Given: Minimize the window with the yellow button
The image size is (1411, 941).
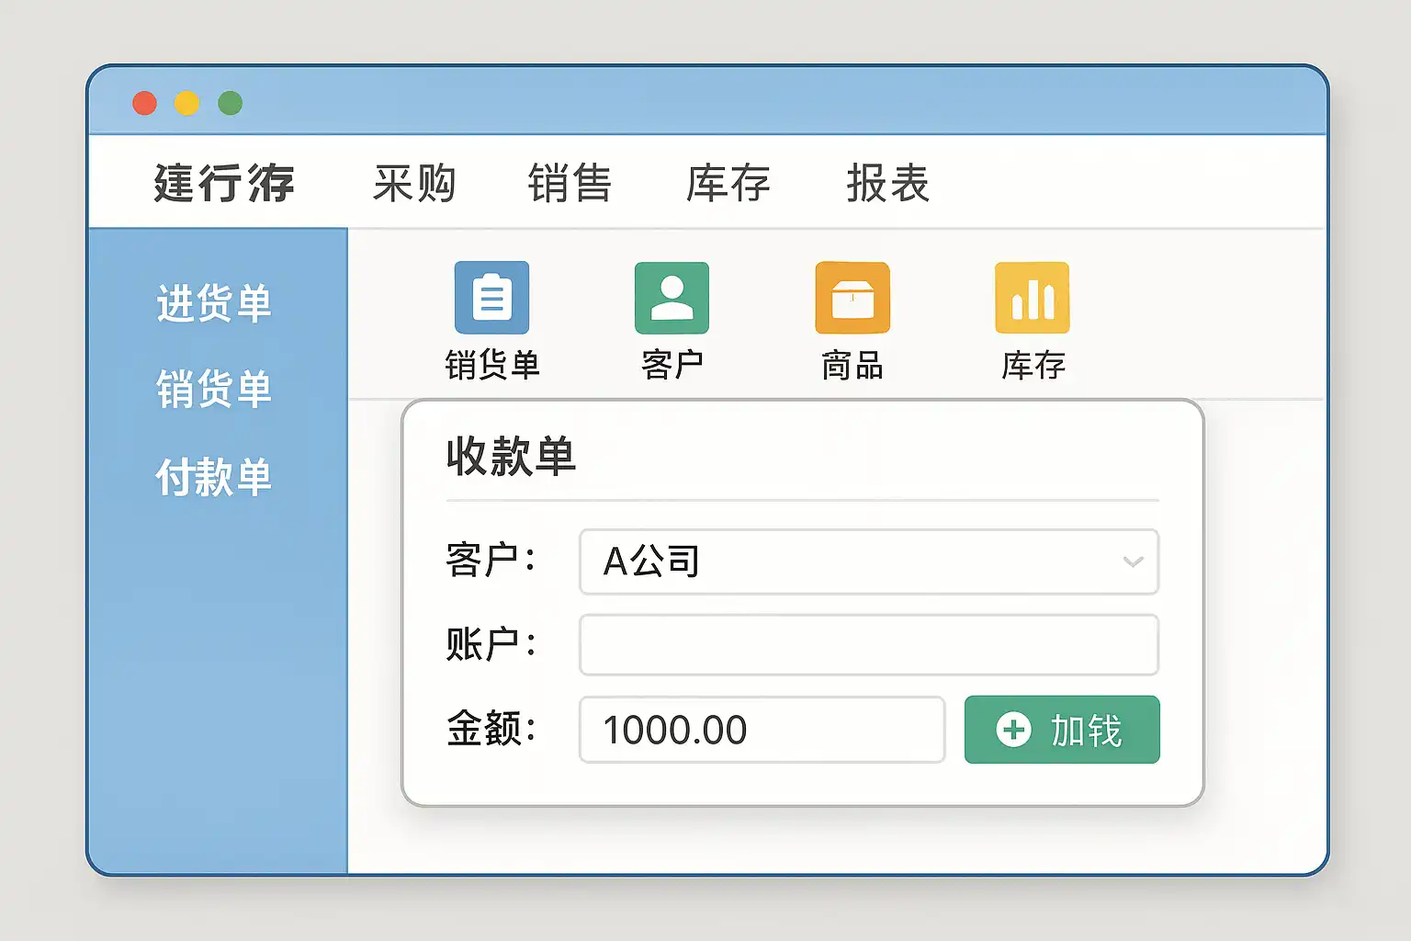Looking at the screenshot, I should 187,103.
